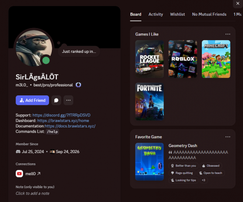Open Games I Like options menu
Image resolution: width=243 pixels, height=202 pixels.
point(228,34)
